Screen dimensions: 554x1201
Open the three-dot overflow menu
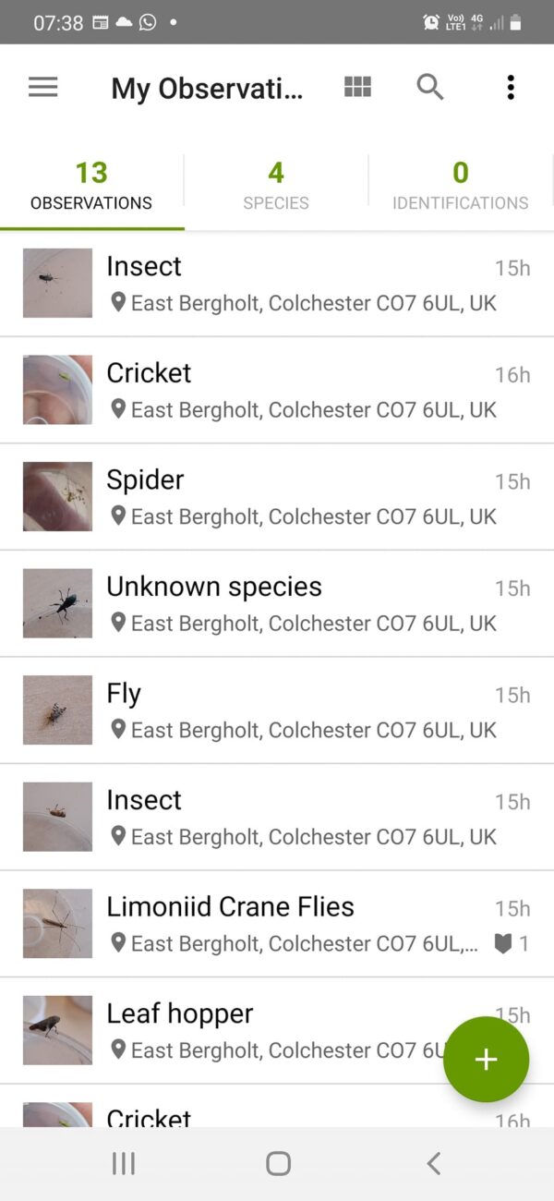click(x=511, y=88)
